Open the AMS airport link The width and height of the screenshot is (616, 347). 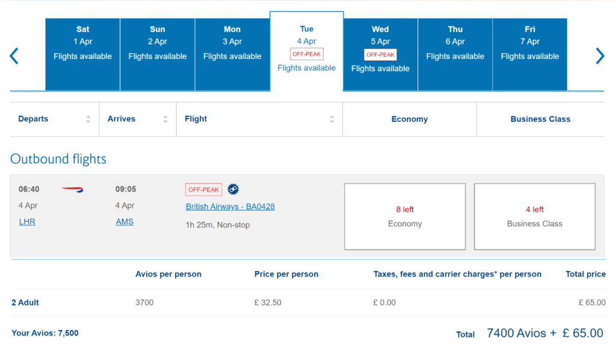coord(124,221)
